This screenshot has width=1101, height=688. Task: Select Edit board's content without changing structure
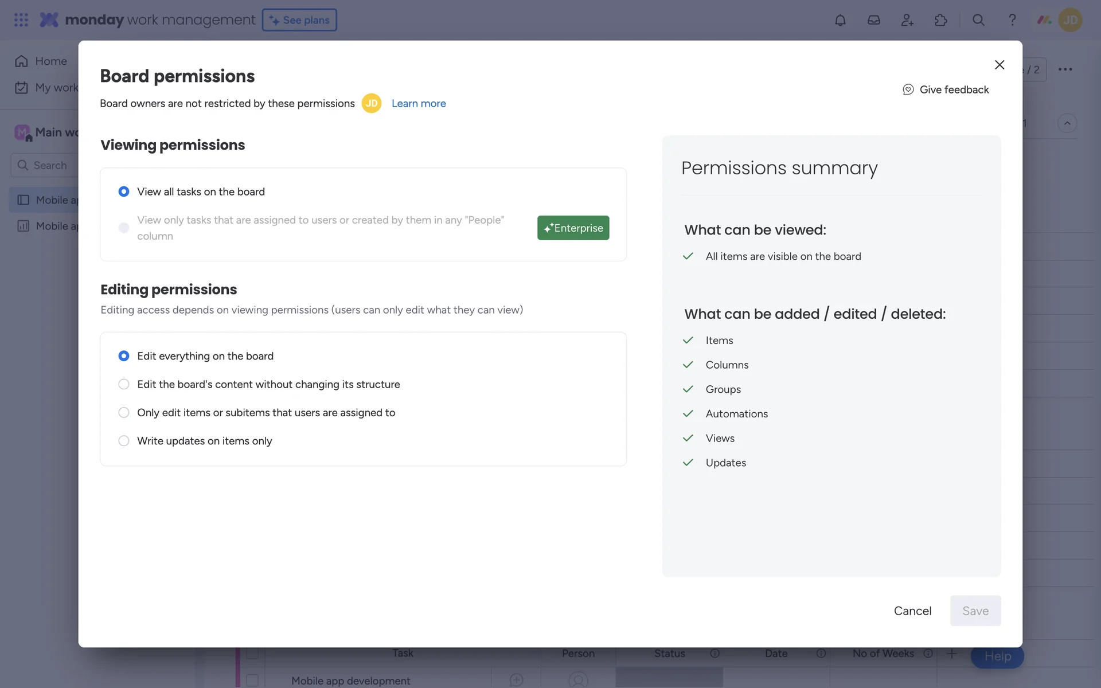124,384
